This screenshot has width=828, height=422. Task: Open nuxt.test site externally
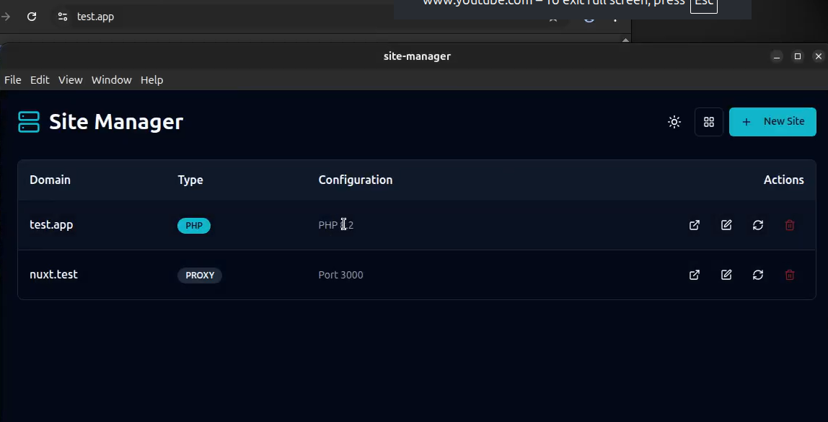coord(694,275)
